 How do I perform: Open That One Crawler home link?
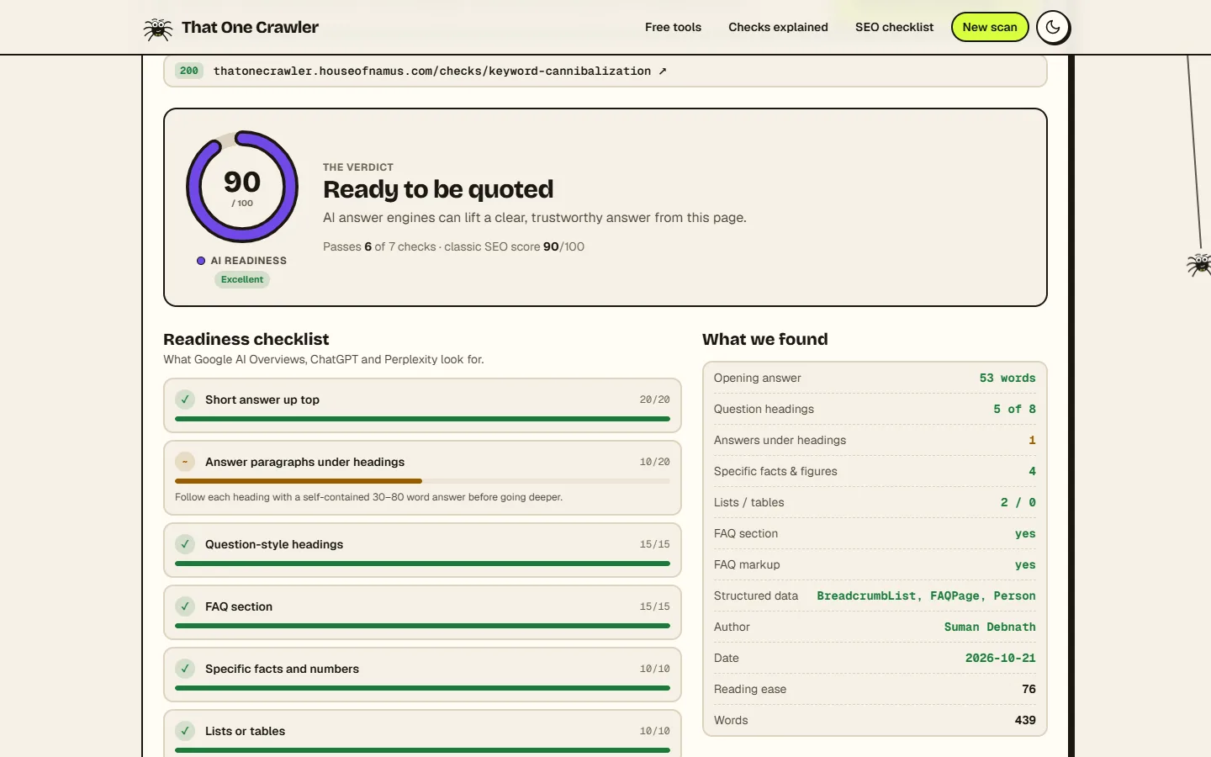pyautogui.click(x=231, y=28)
